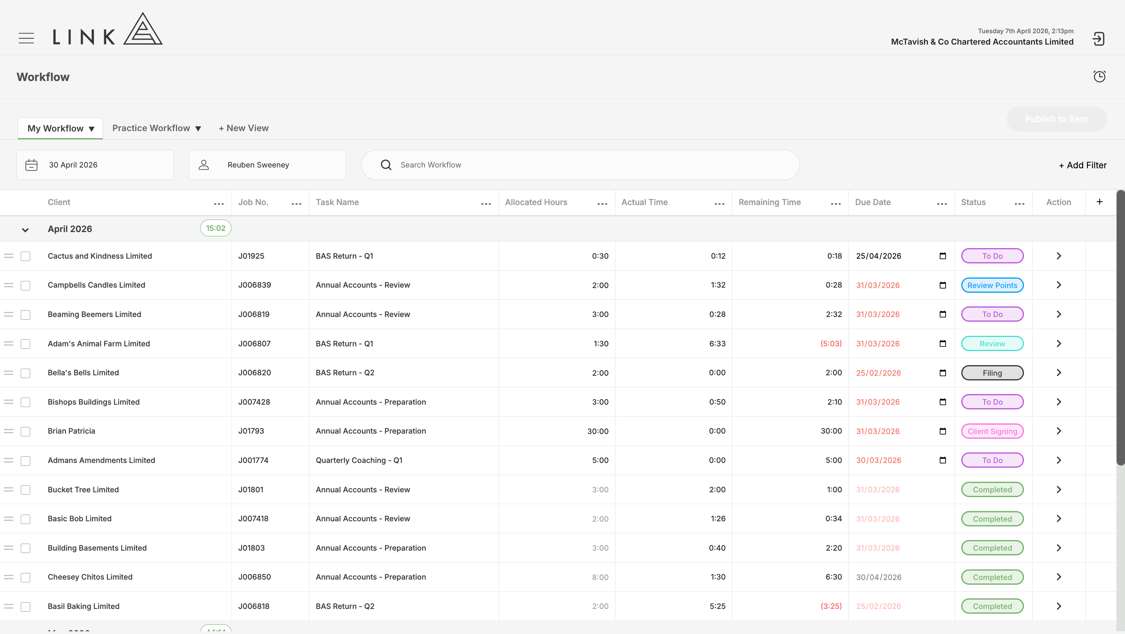Add a new column with plus icon
This screenshot has width=1125, height=634.
click(x=1100, y=202)
